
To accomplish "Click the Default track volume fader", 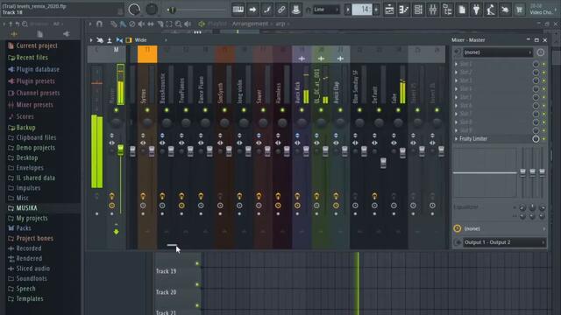I will 383,163.
